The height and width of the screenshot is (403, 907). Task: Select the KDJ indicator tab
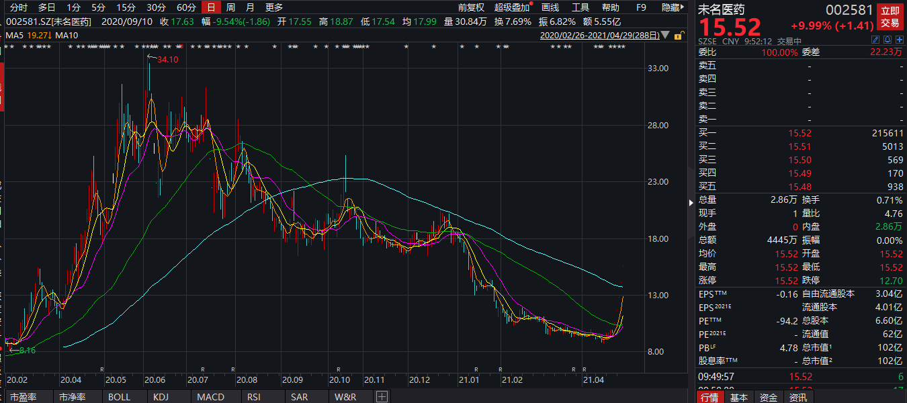coord(161,397)
